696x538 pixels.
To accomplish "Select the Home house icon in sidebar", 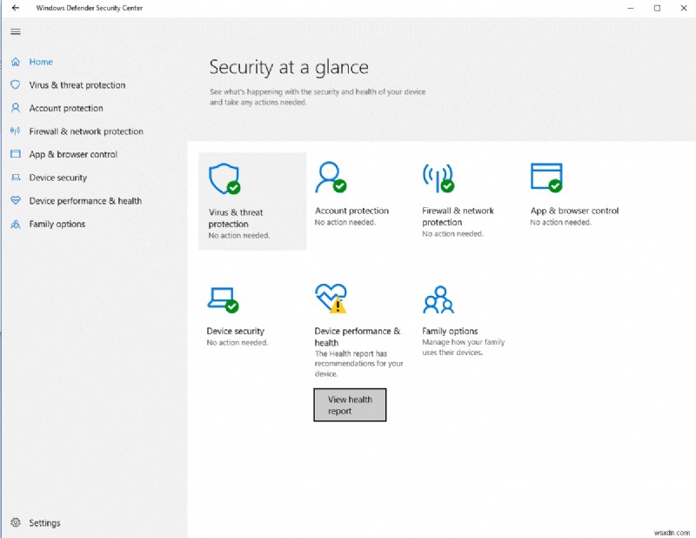I will [16, 62].
